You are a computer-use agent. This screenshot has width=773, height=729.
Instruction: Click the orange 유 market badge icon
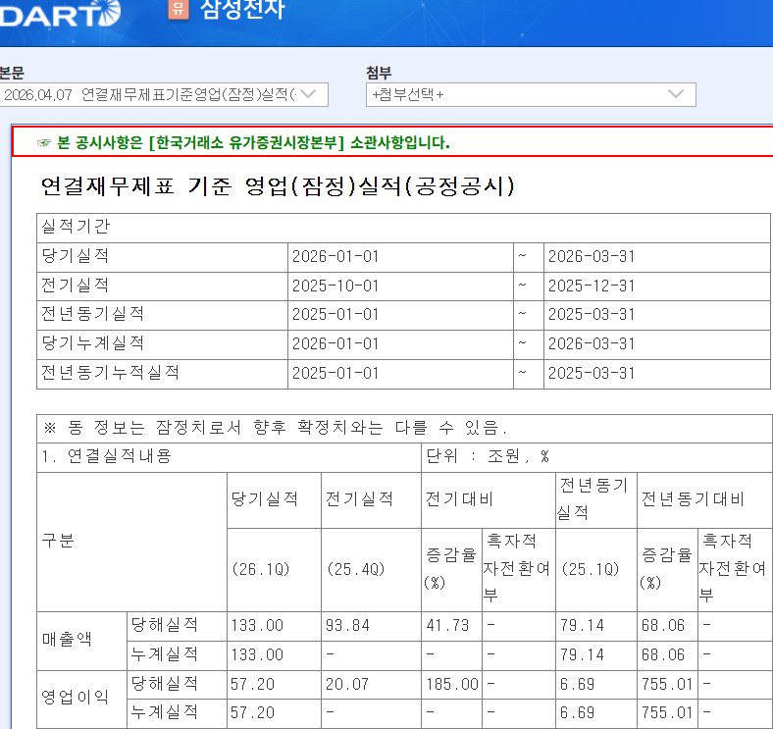pyautogui.click(x=178, y=10)
